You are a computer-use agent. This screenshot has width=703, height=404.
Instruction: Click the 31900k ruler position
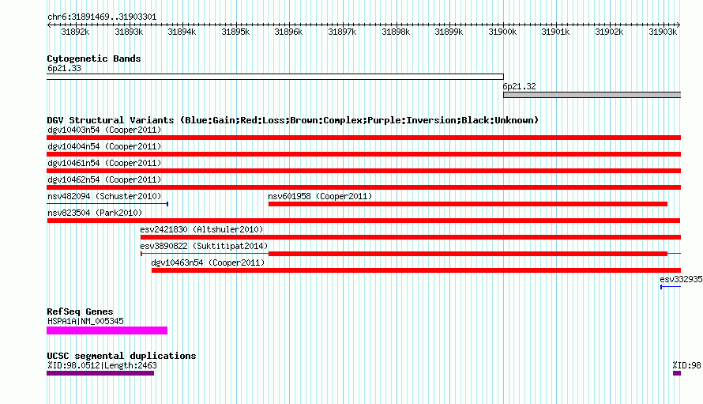click(x=502, y=32)
